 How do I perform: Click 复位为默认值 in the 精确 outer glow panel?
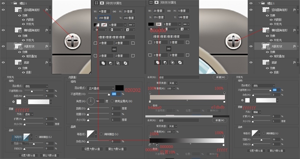coord(276,151)
